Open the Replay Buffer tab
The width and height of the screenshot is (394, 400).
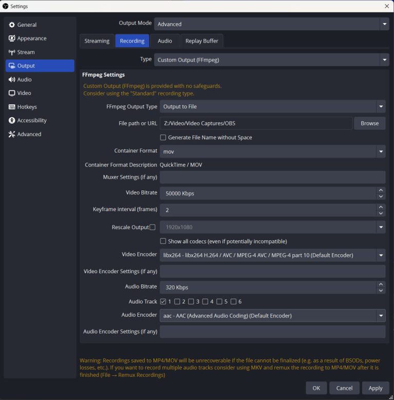pyautogui.click(x=202, y=41)
